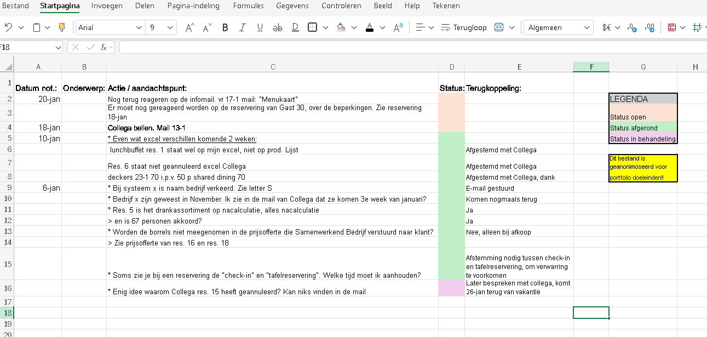Click the Terugloop wrap text button
Screen dimensions: 707x337
click(464, 27)
